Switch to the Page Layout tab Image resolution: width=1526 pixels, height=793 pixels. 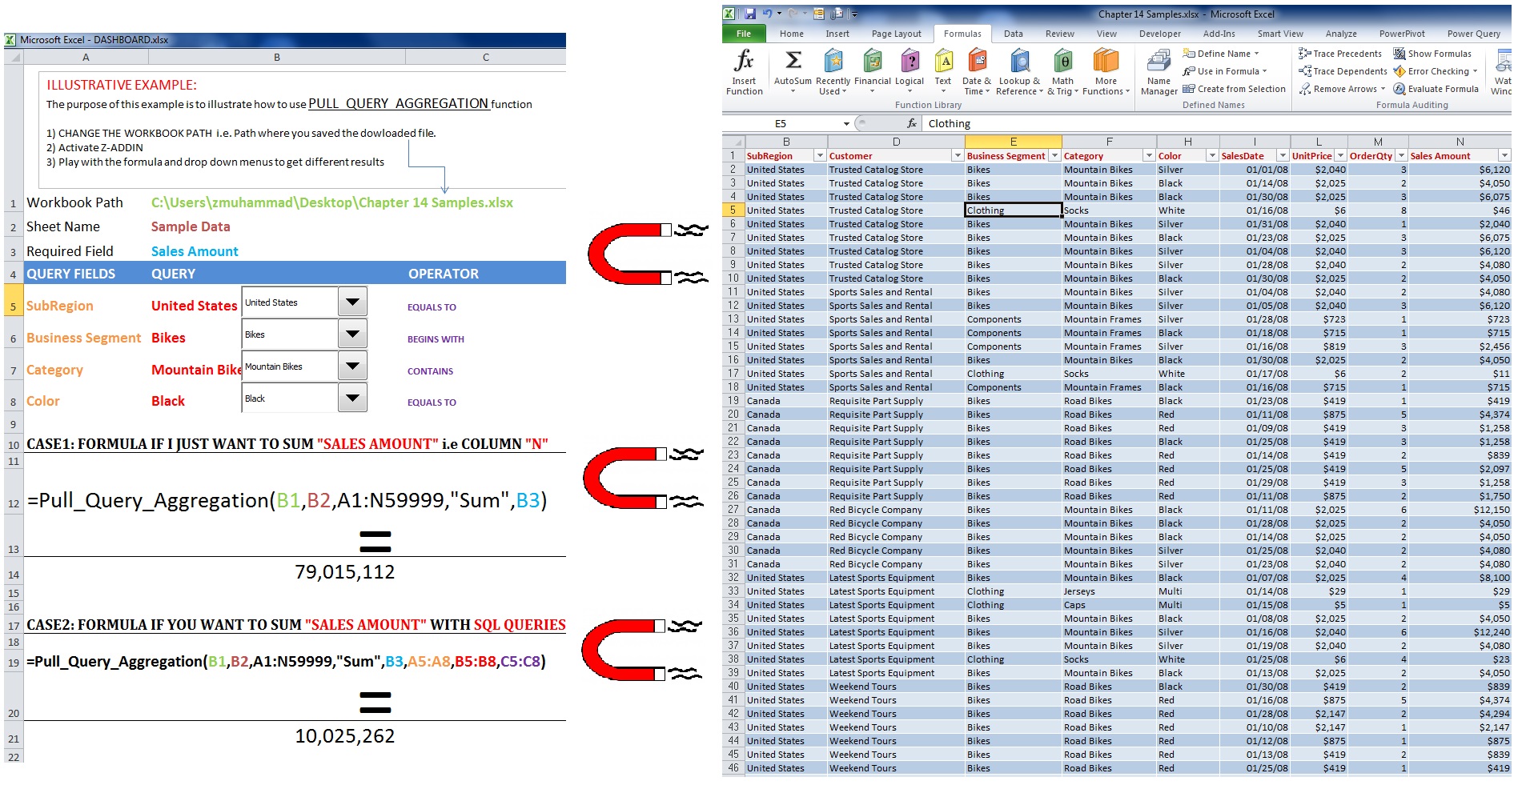[896, 34]
